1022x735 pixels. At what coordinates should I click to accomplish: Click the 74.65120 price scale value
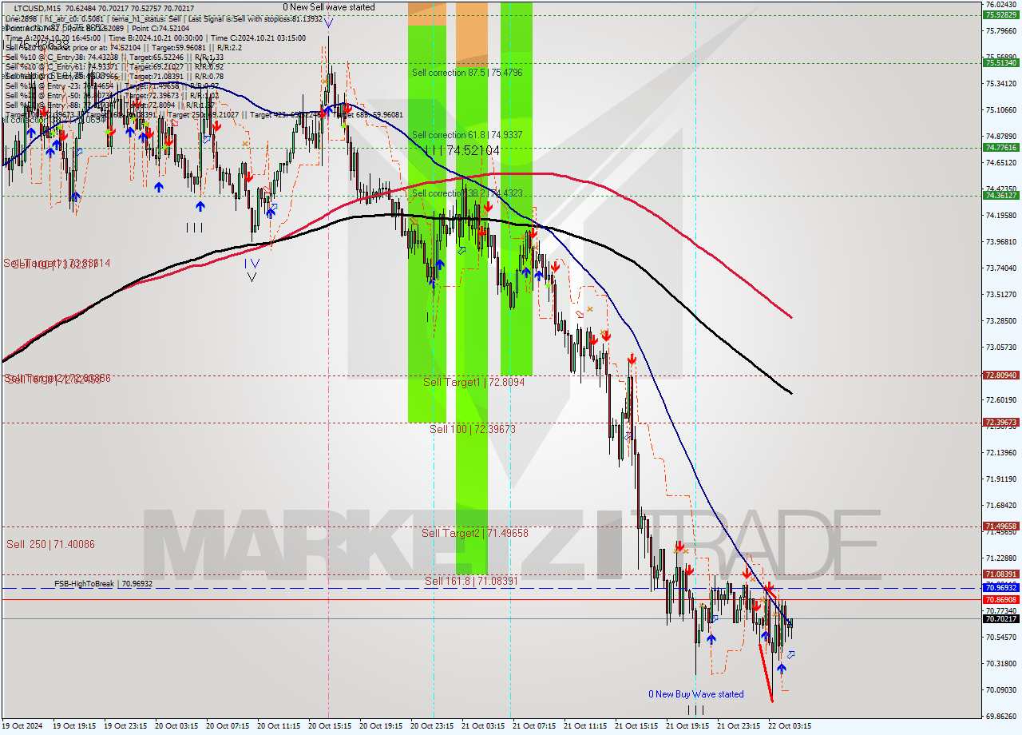pos(1001,163)
